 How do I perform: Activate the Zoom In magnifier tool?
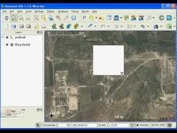tap(14, 18)
